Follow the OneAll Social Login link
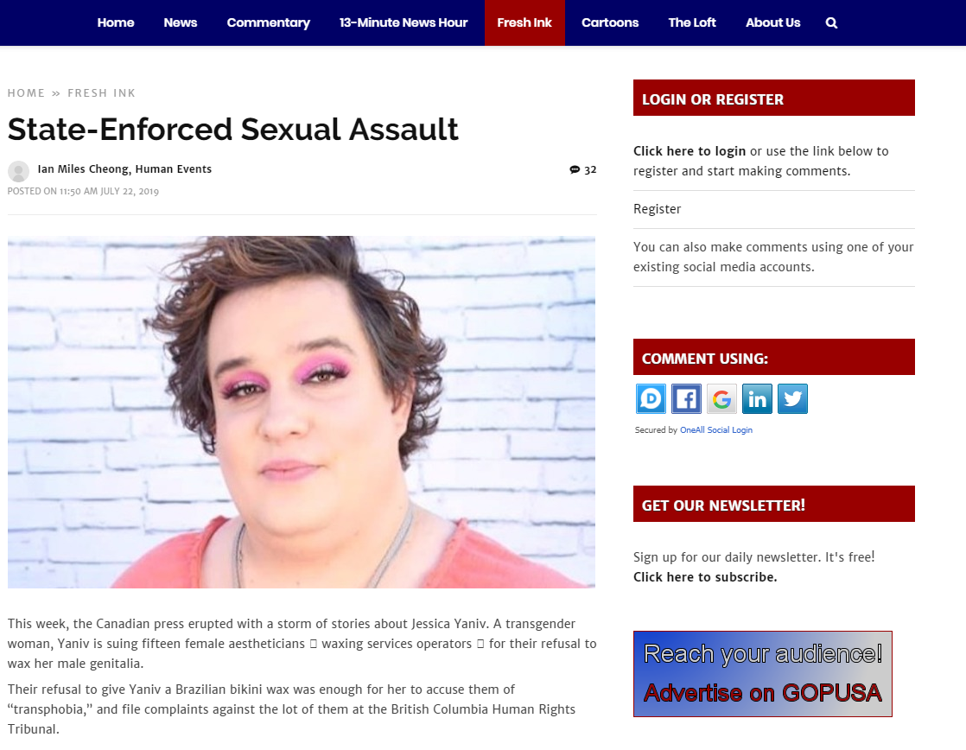The width and height of the screenshot is (966, 750). tap(716, 429)
